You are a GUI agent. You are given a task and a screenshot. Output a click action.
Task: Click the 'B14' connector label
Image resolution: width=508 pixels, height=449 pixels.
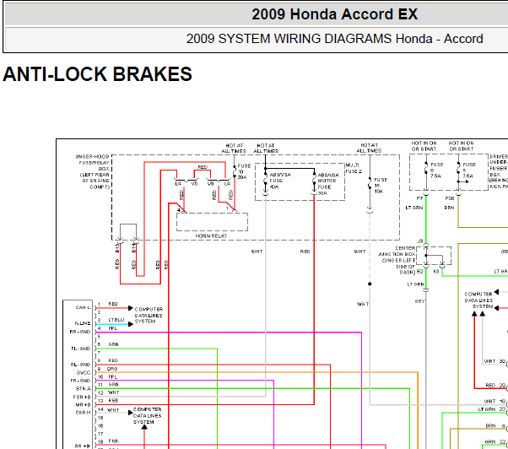(133, 248)
